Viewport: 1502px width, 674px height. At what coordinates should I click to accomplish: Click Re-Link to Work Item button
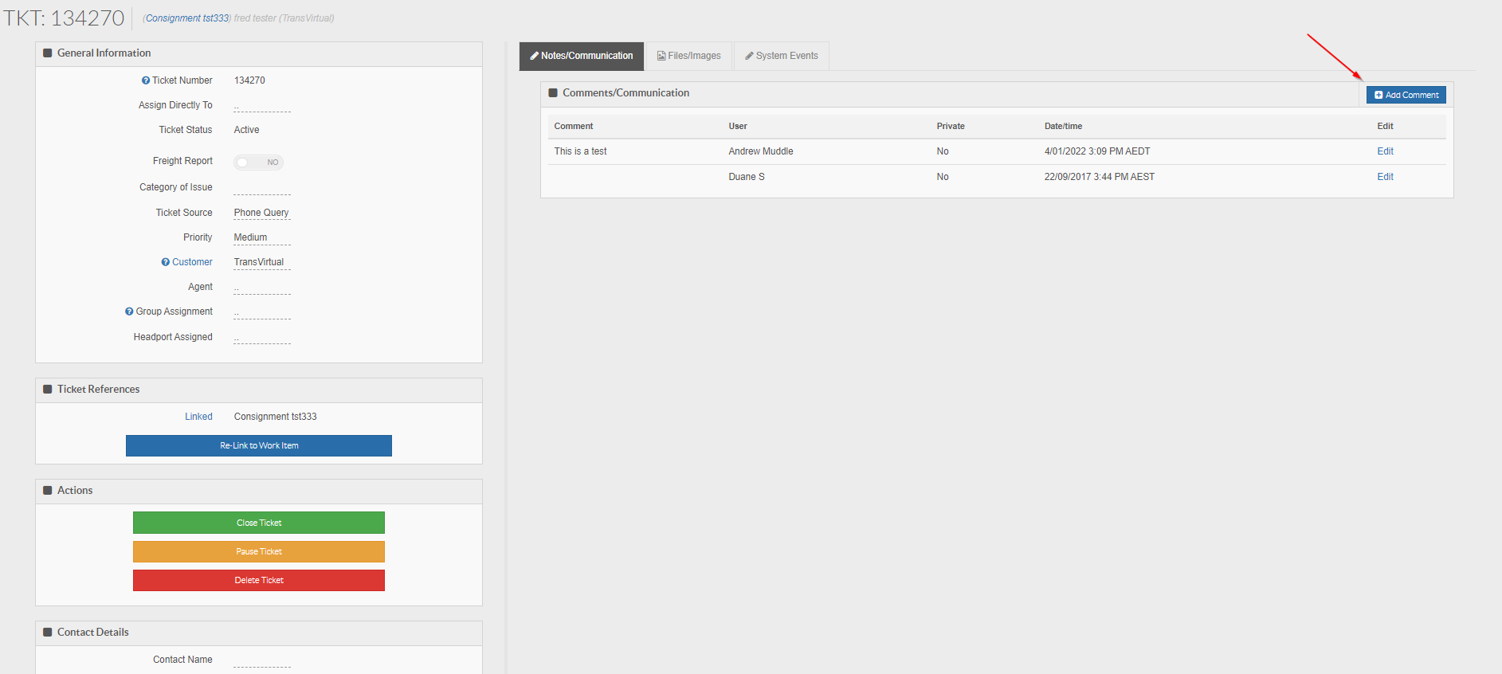pyautogui.click(x=259, y=446)
